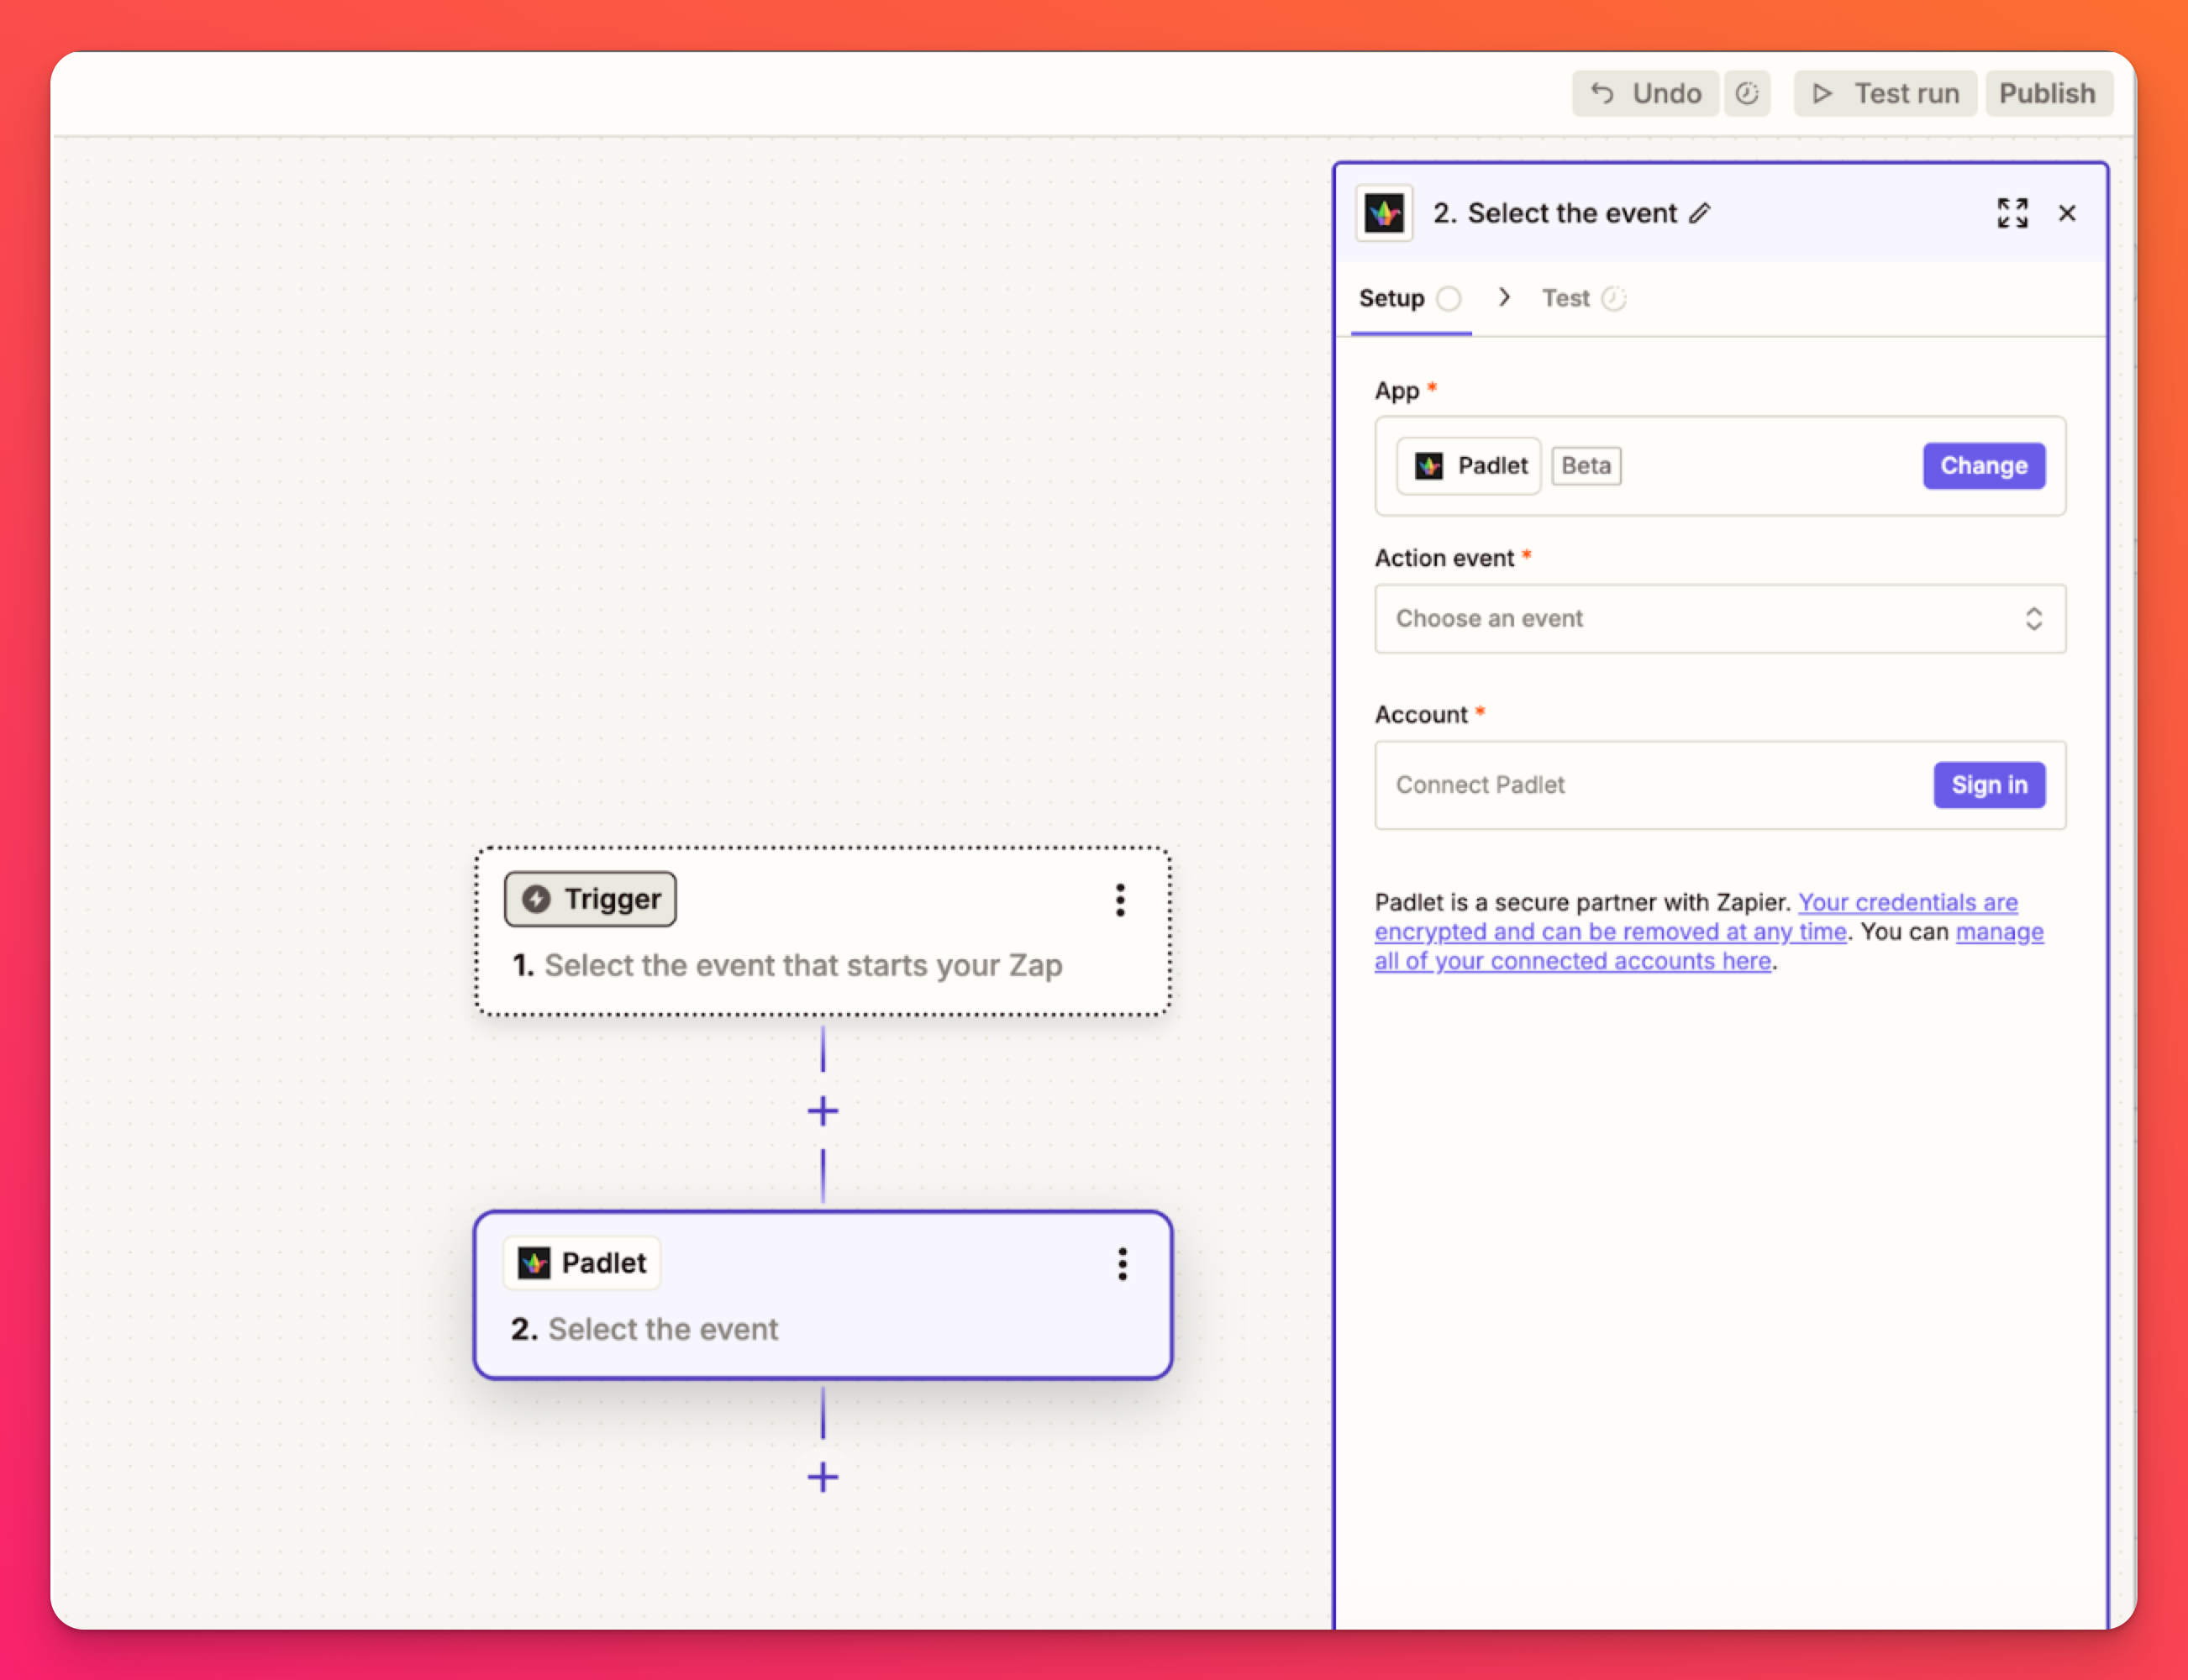Image resolution: width=2188 pixels, height=1680 pixels.
Task: Select the Padlet step two card
Action: point(823,1296)
